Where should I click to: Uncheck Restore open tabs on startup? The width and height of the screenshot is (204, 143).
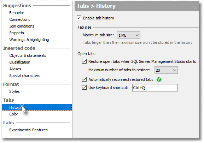click(x=84, y=61)
